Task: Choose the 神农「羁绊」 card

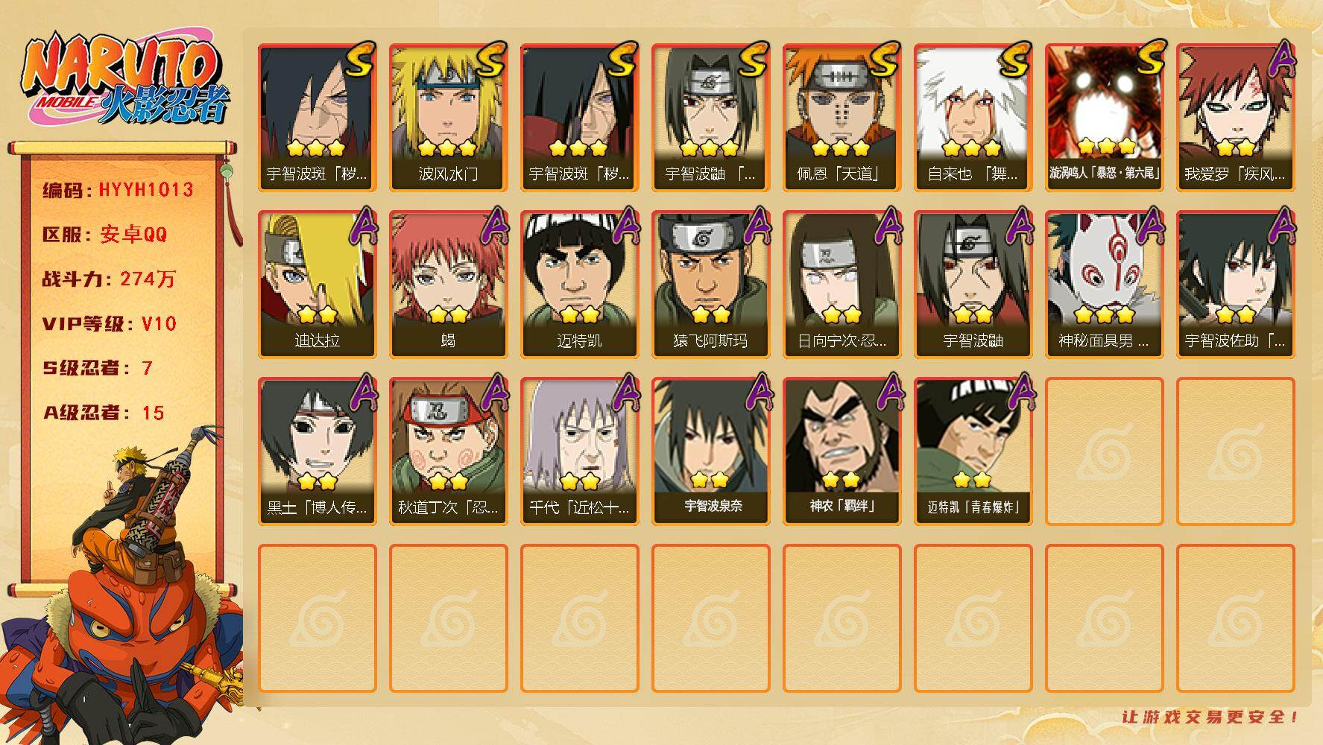Action: click(x=842, y=451)
